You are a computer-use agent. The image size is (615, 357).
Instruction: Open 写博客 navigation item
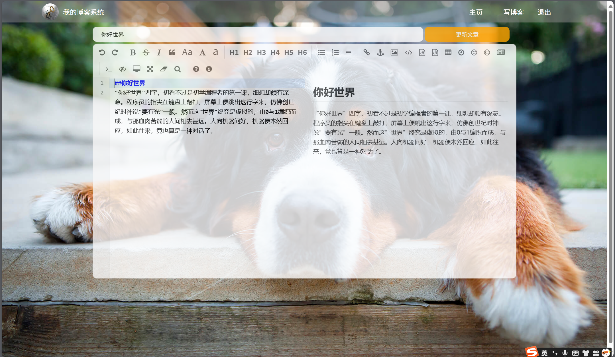tap(513, 12)
